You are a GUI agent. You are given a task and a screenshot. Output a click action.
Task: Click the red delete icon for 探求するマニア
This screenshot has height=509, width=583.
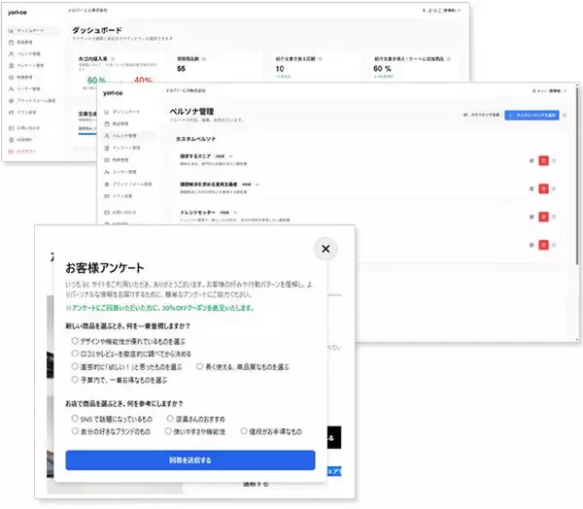coord(543,160)
